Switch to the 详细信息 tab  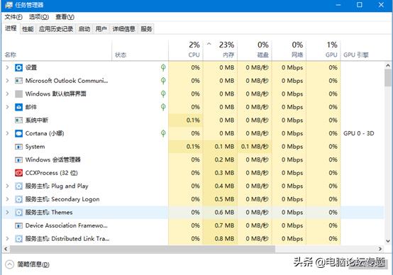(x=124, y=29)
